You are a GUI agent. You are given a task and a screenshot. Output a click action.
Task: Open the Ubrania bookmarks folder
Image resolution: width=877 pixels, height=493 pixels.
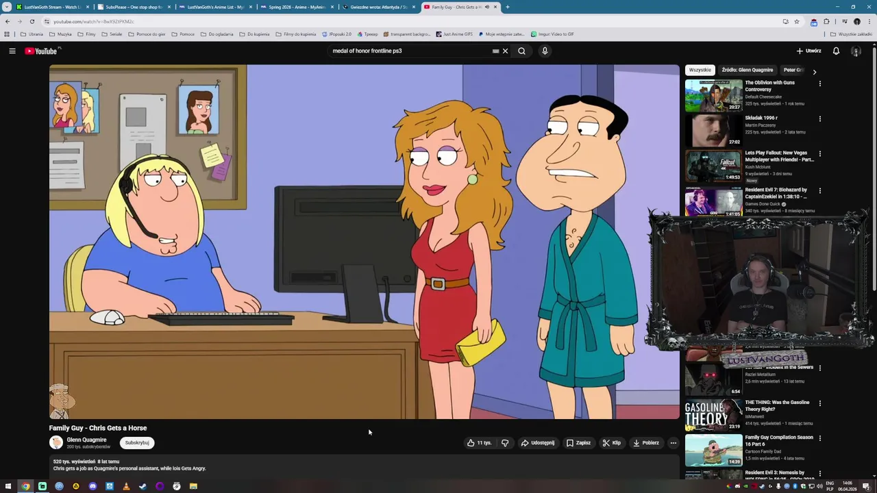tap(32, 34)
